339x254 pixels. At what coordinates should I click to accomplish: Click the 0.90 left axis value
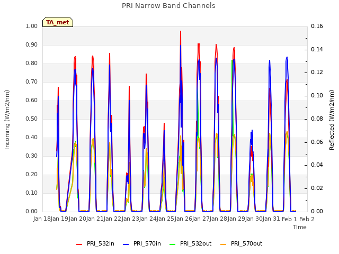coord(32,44)
